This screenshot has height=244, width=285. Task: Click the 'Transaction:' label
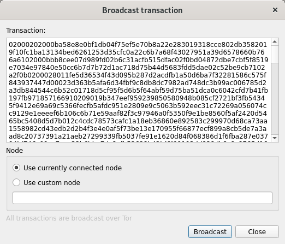pyautogui.click(x=26, y=31)
